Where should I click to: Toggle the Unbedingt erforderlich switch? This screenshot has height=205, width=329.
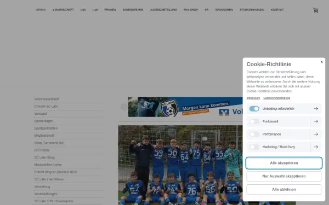click(x=254, y=109)
